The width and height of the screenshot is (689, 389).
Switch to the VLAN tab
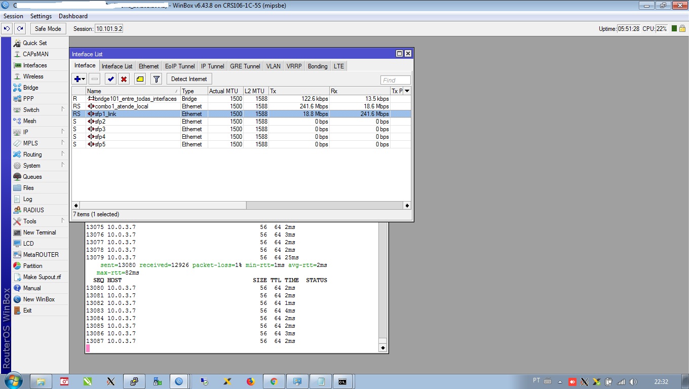click(273, 66)
